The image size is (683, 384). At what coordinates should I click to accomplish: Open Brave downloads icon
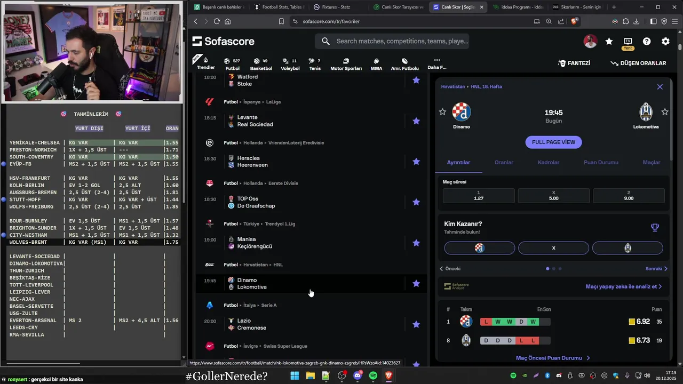636,21
